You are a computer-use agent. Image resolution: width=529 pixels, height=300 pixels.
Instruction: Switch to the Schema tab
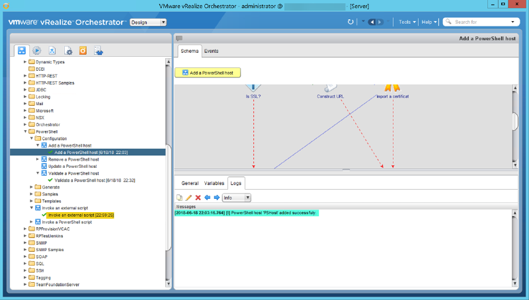190,51
